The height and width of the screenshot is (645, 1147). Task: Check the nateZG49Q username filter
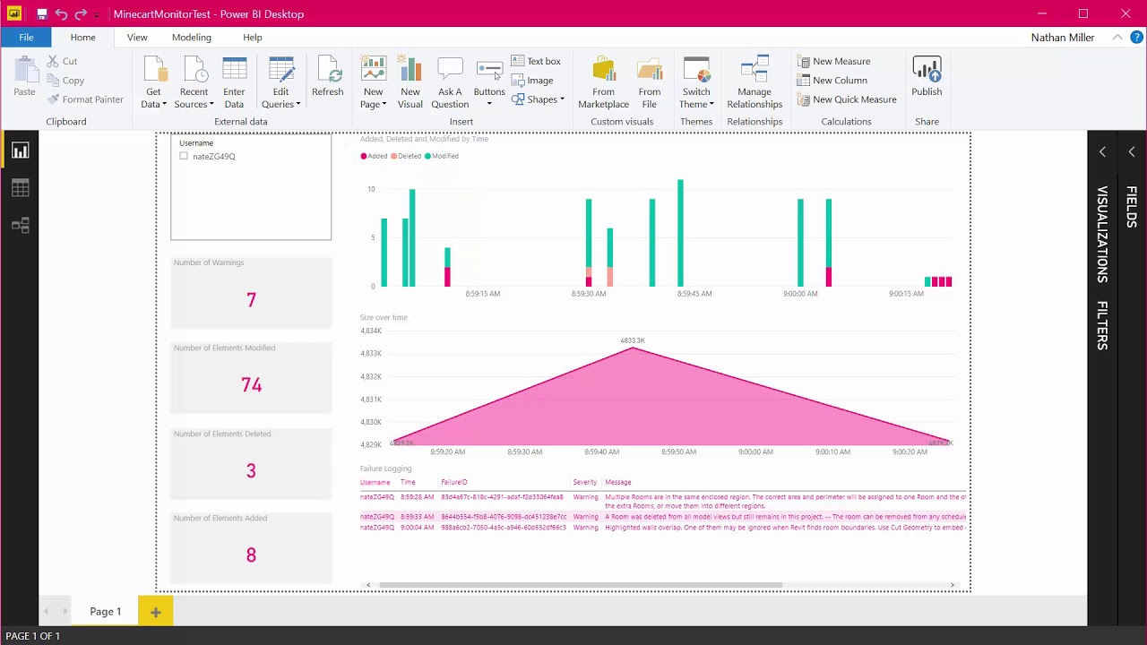tap(184, 155)
